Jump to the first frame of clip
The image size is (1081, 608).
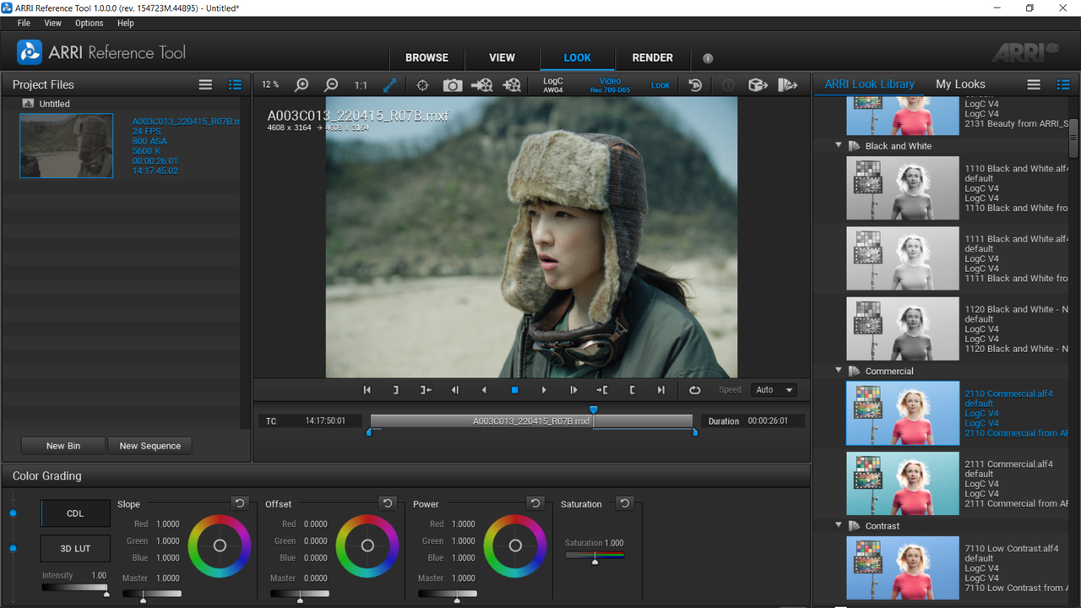(367, 390)
